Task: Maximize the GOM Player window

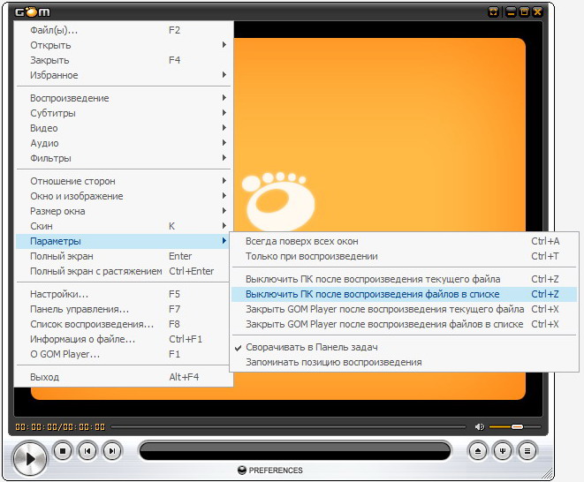Action: 524,11
